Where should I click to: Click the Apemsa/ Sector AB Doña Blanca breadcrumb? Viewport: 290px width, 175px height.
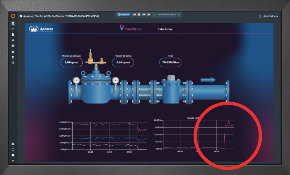(43, 16)
